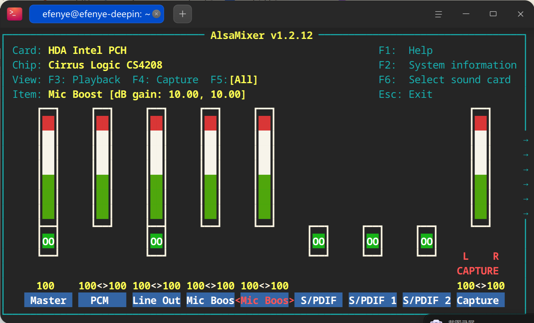Select the first Mic Boos channel label
534x323 pixels.
pos(210,300)
